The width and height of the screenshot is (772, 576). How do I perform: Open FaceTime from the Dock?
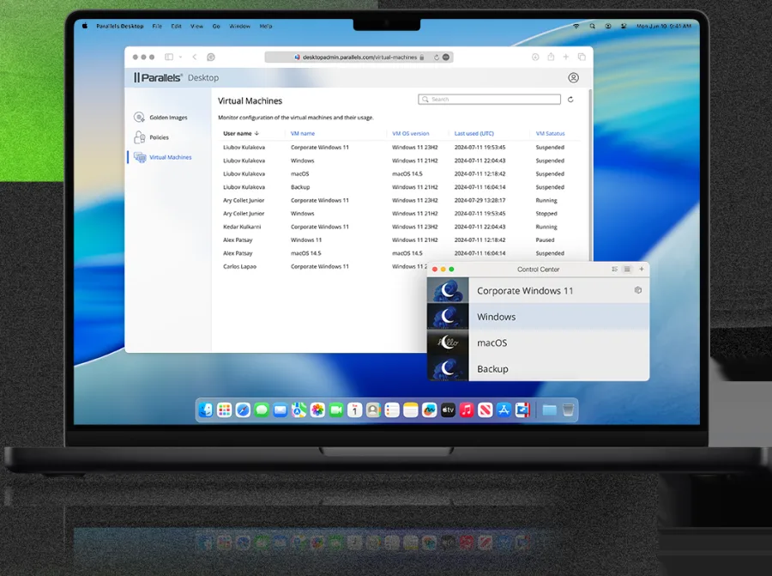[x=336, y=410]
